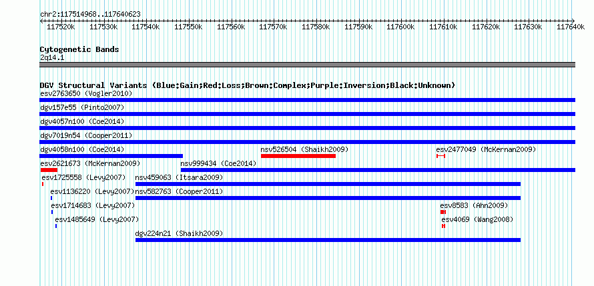This screenshot has height=286, width=594.
Task: Click the 117600k ruler position
Action: click(401, 27)
